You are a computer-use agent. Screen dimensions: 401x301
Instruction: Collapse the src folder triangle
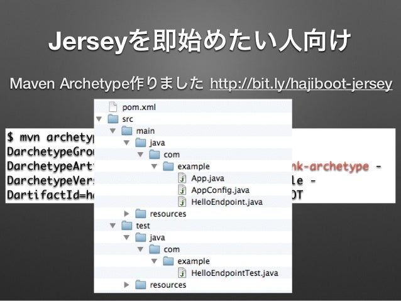pyautogui.click(x=99, y=119)
